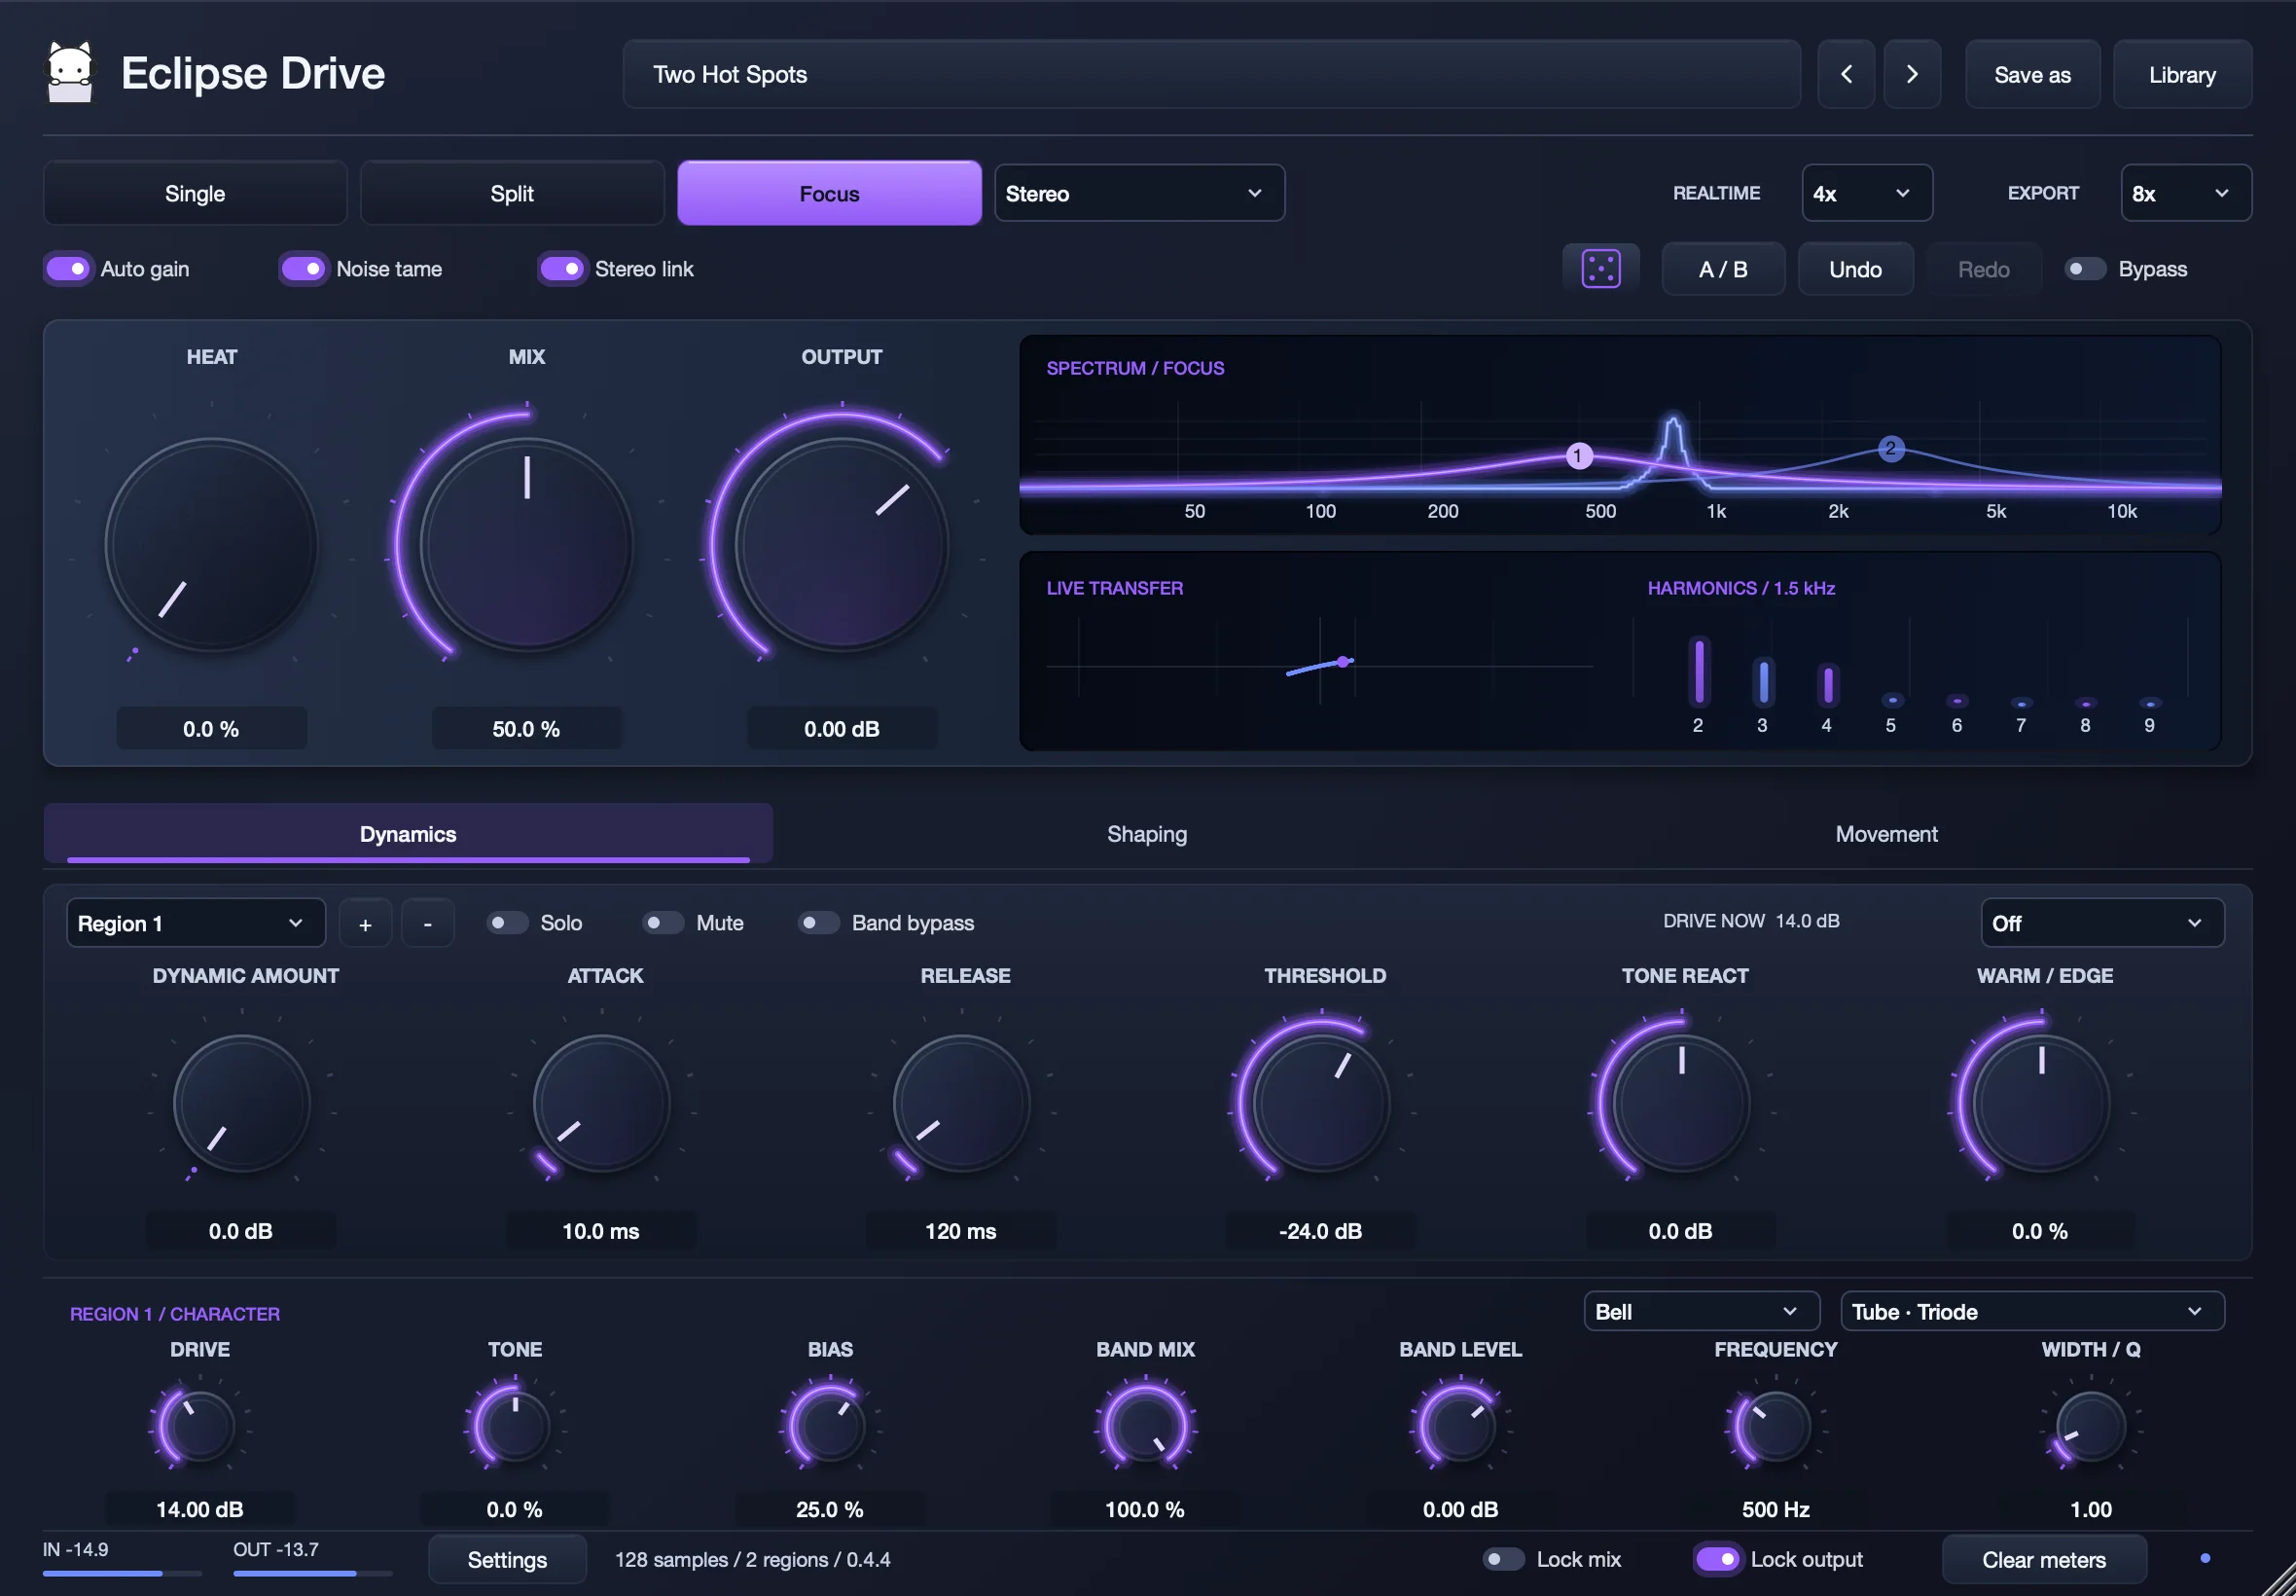Click the Heat knob
Screen dimensions: 2296x1596
[211, 545]
